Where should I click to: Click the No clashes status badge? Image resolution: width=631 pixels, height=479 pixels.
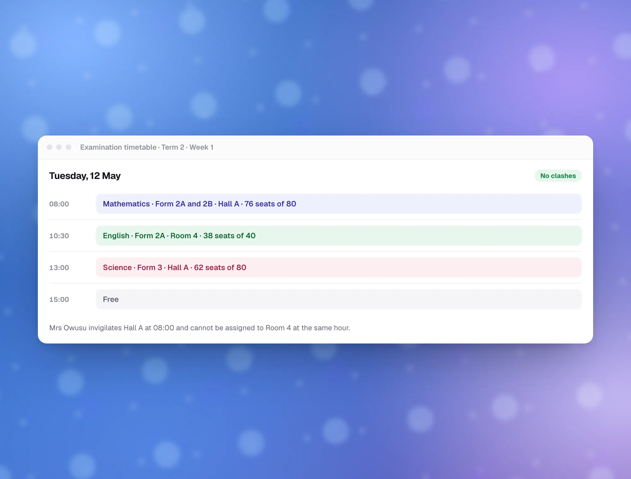tap(558, 176)
